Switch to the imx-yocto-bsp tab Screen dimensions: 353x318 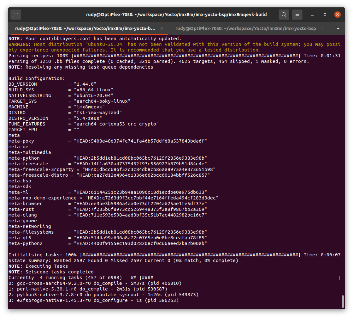click(245, 28)
